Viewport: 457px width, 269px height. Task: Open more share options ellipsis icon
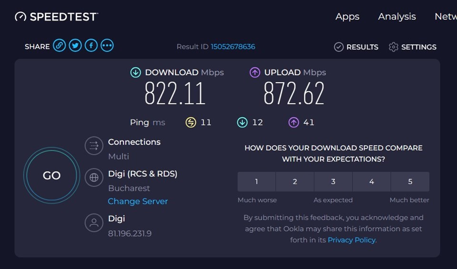point(107,46)
